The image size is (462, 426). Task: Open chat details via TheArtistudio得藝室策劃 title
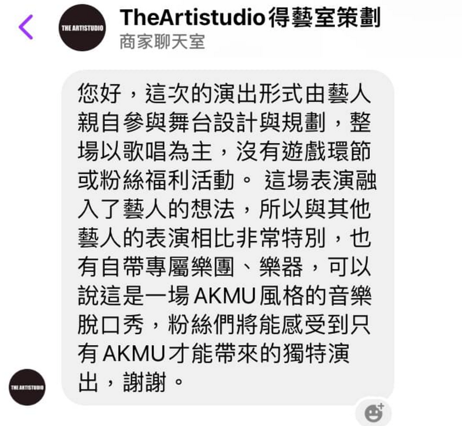point(250,18)
